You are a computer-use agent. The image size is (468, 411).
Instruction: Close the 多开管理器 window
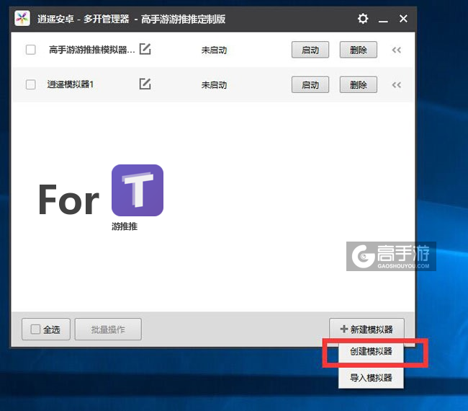[x=403, y=19]
